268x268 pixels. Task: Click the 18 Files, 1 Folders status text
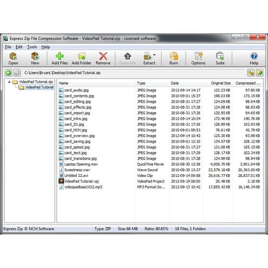coord(190,229)
